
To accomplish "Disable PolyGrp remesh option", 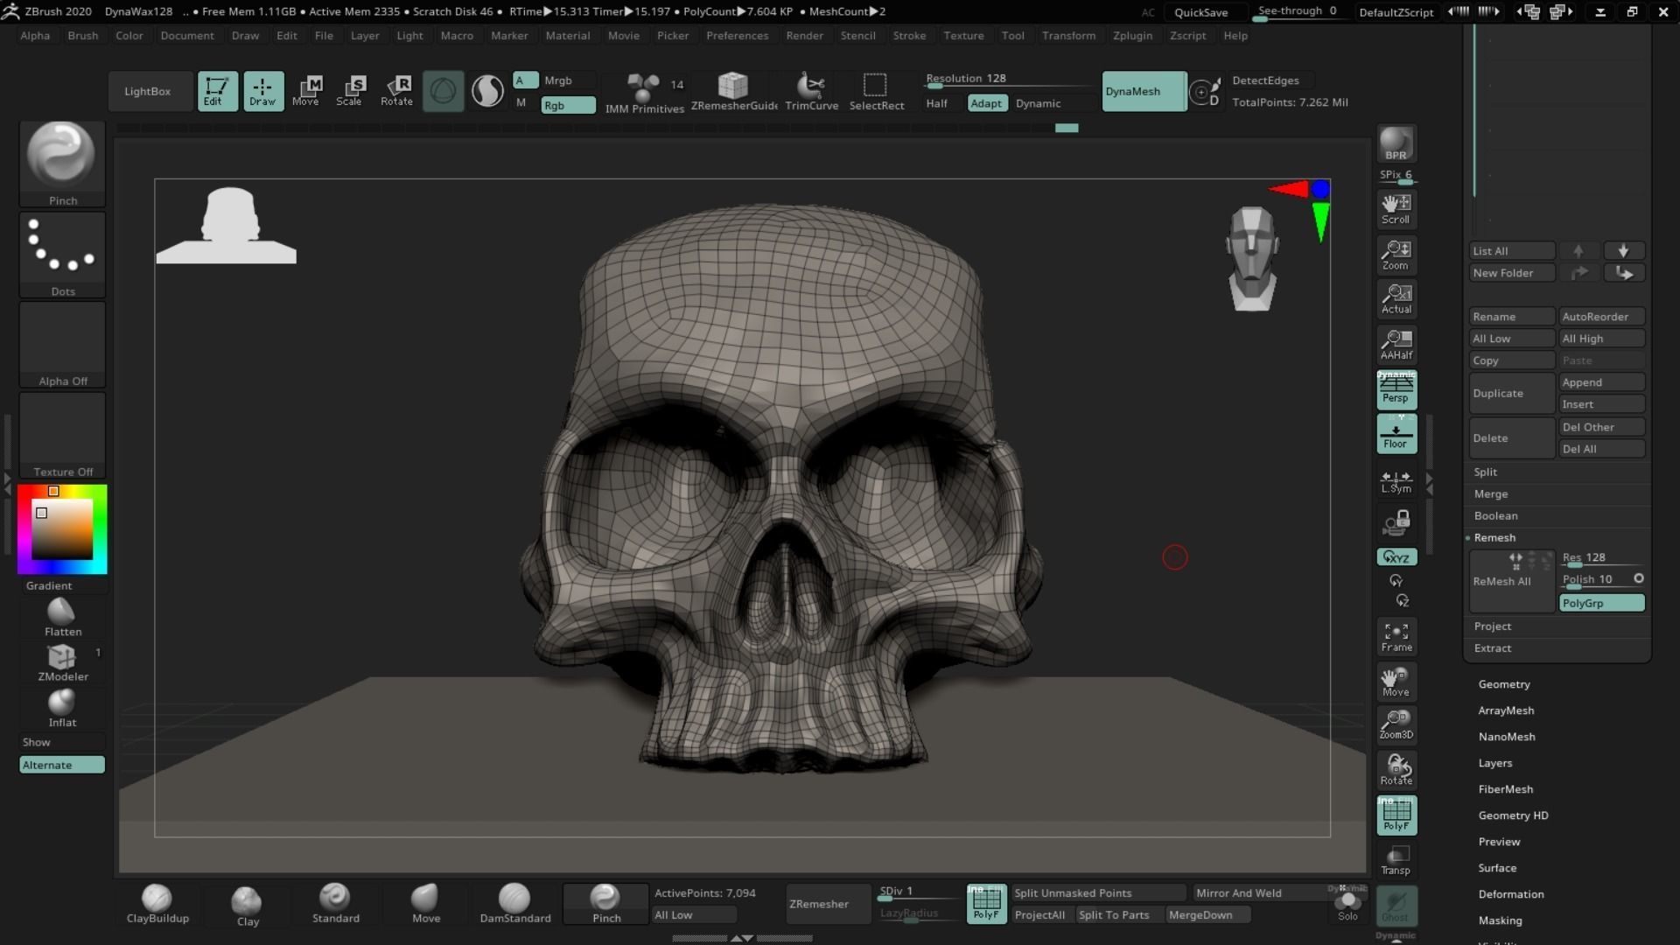I will tap(1602, 603).
